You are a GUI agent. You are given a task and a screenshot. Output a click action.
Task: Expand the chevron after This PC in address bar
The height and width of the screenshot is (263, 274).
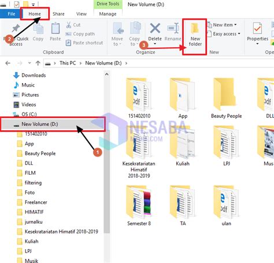[80, 63]
